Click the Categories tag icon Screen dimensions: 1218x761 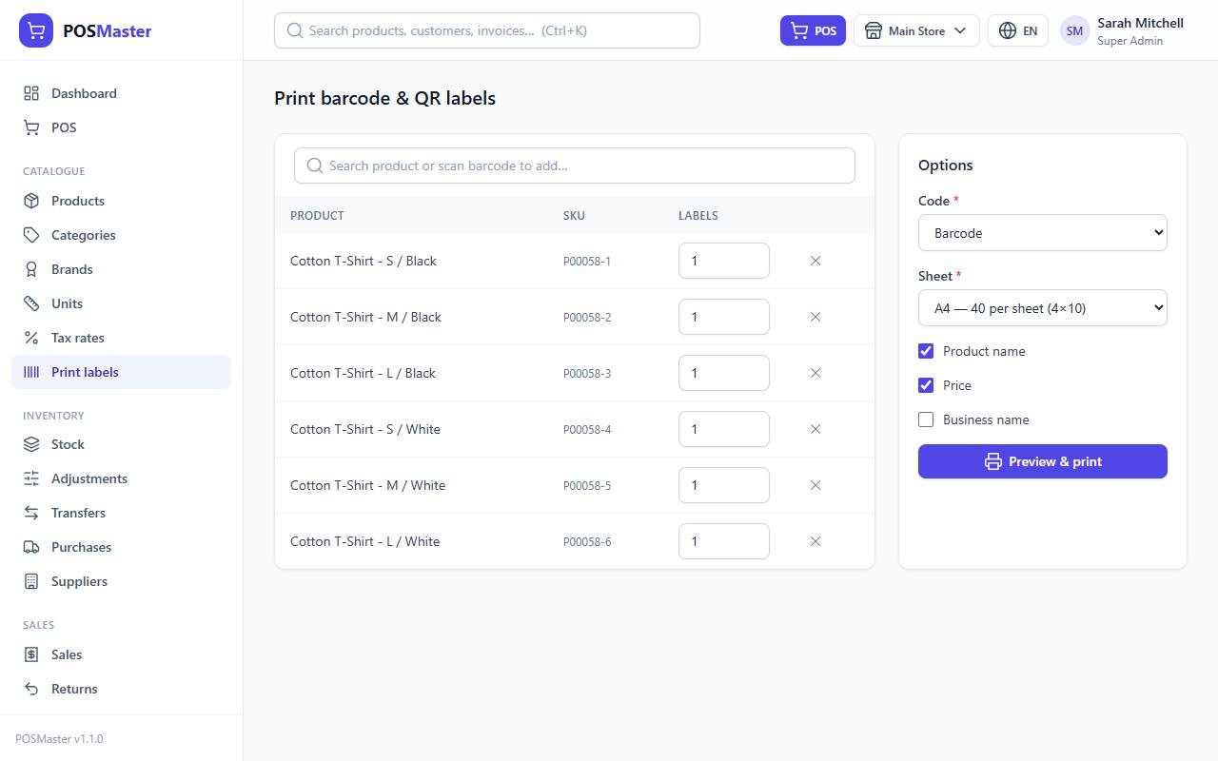click(31, 235)
